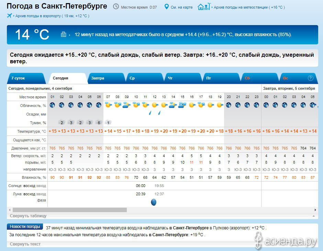Click the Новости погоды label
The width and height of the screenshot is (323, 251).
pyautogui.click(x=25, y=227)
